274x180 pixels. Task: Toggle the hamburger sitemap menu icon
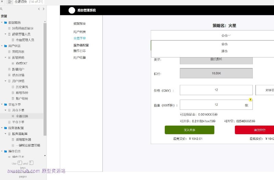coord(10,2)
